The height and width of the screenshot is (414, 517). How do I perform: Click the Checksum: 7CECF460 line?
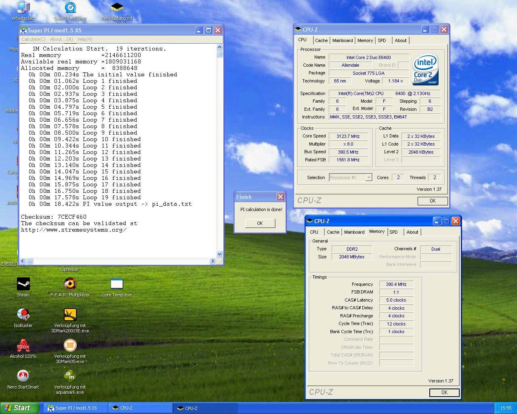pyautogui.click(x=54, y=217)
